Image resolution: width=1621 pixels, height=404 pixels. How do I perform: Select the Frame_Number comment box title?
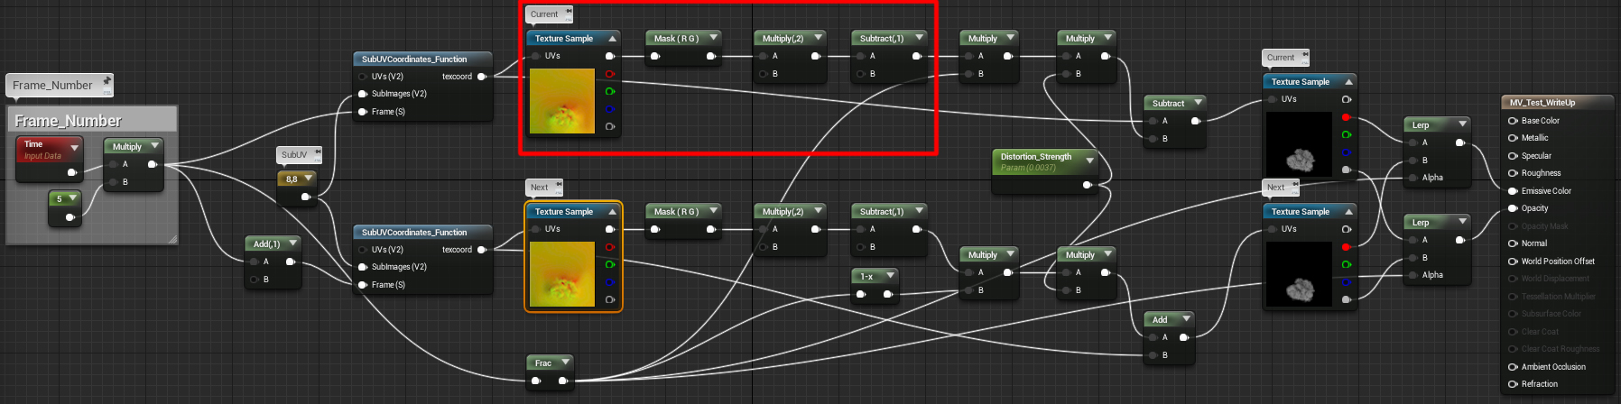(x=69, y=121)
